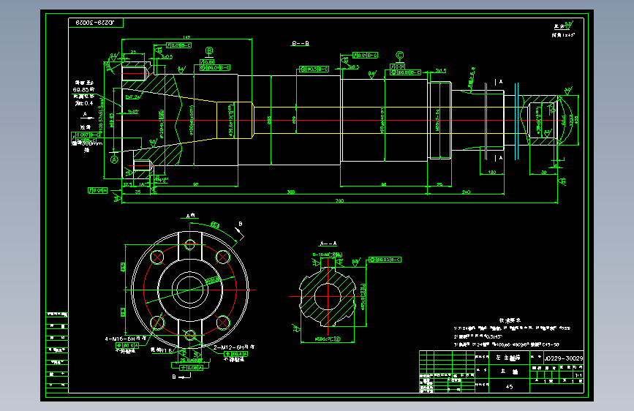The image size is (634, 411).
Task: Select the 0.007 B-C tolerance frame
Action: 86,135
